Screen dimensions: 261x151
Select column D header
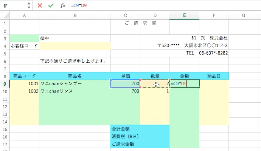click(x=155, y=15)
